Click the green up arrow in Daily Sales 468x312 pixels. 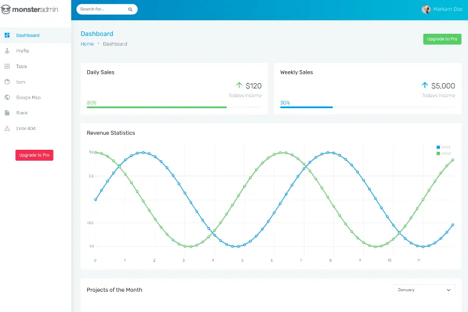(x=239, y=85)
